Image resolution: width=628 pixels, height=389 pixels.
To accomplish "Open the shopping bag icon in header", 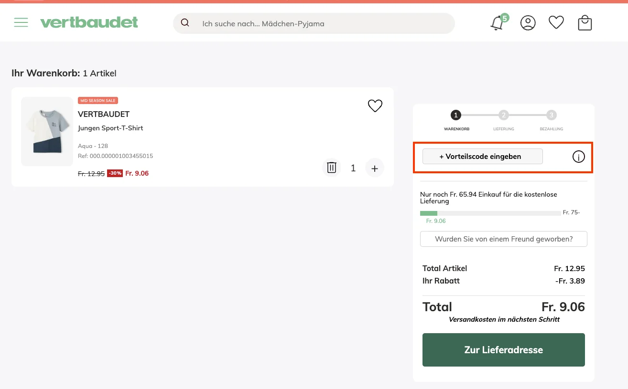I will (x=585, y=22).
